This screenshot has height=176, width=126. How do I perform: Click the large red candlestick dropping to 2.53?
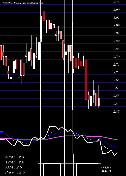86,80
